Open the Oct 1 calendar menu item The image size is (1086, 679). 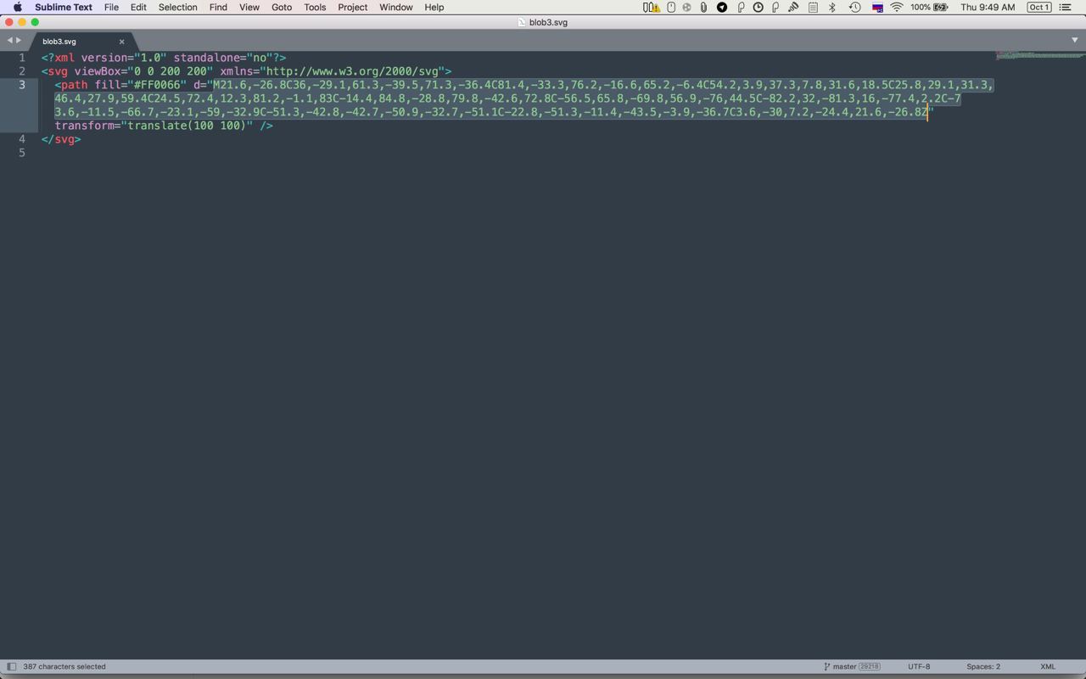[1039, 7]
